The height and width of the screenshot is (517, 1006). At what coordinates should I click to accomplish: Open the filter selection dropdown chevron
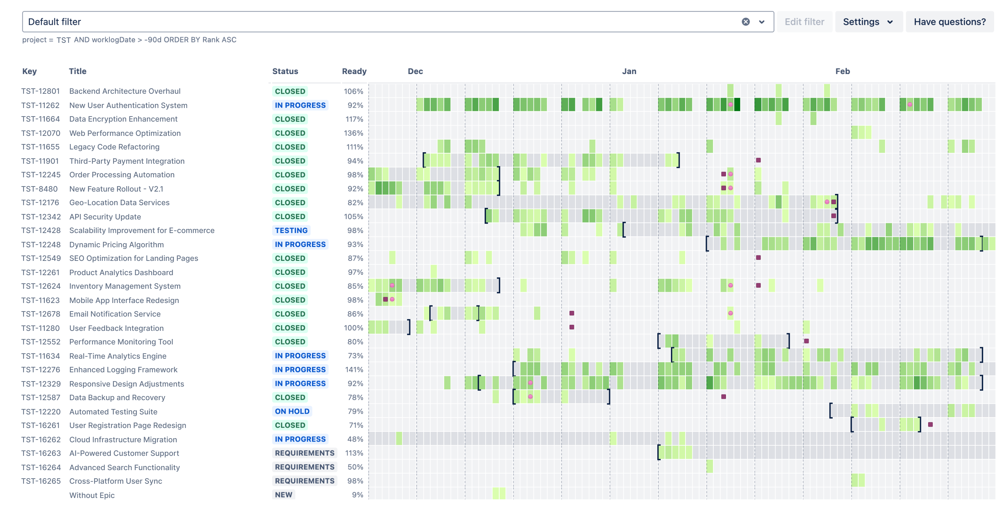(761, 22)
